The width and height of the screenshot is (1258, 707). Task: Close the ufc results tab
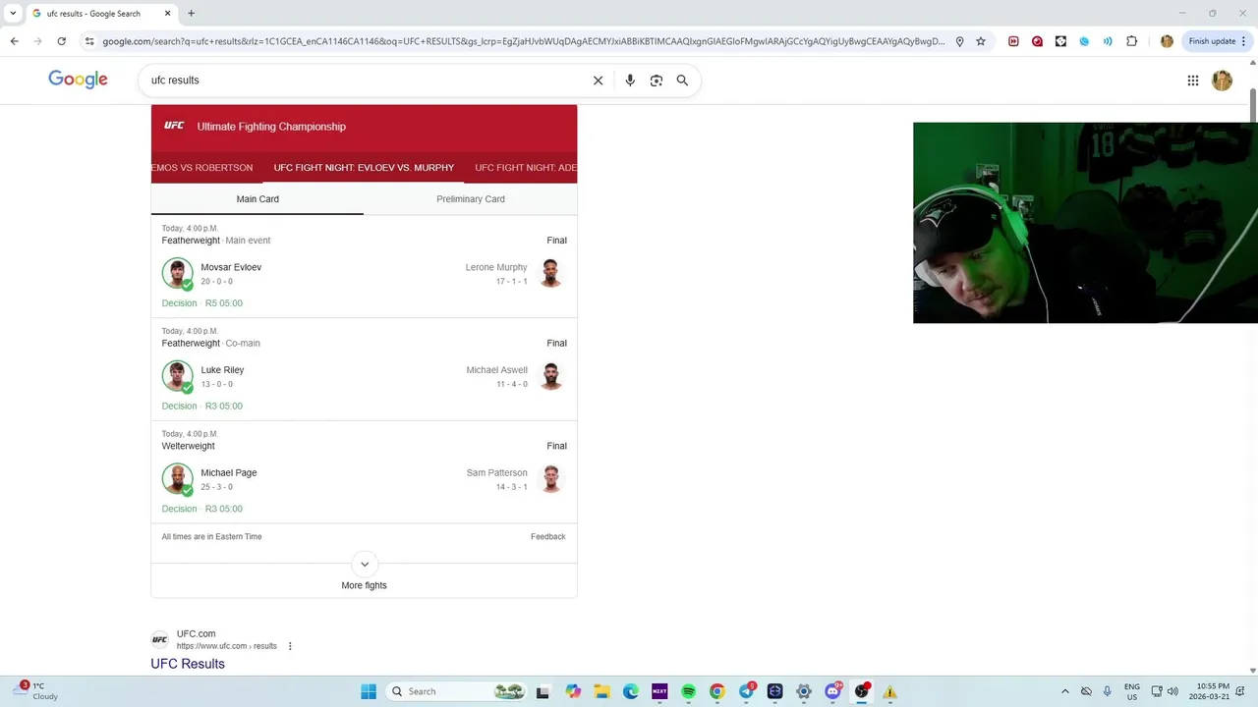click(167, 14)
